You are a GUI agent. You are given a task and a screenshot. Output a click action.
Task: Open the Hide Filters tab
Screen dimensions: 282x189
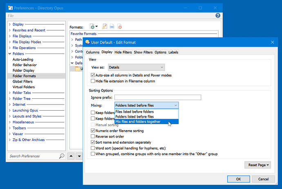point(123,52)
